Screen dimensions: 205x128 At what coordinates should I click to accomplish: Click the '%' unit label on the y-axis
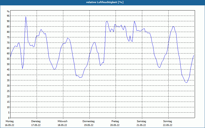tap(8, 12)
